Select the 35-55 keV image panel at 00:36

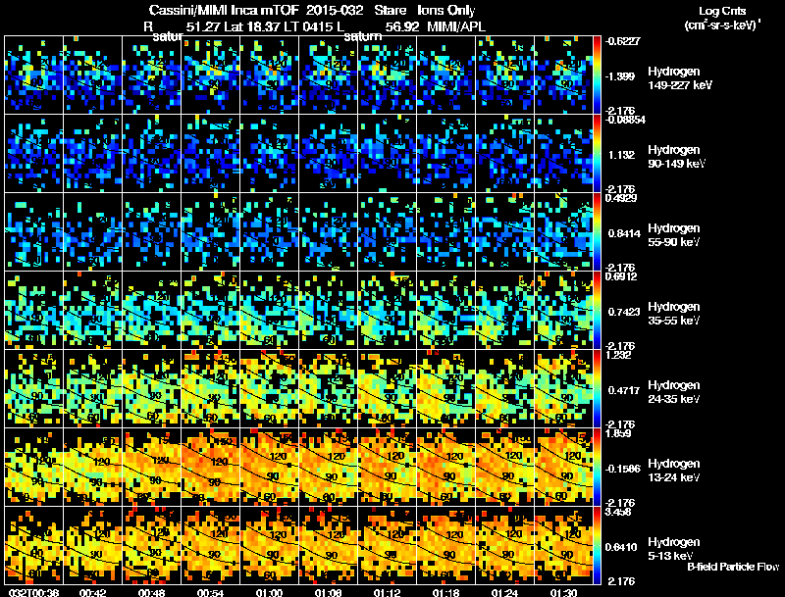tap(33, 310)
